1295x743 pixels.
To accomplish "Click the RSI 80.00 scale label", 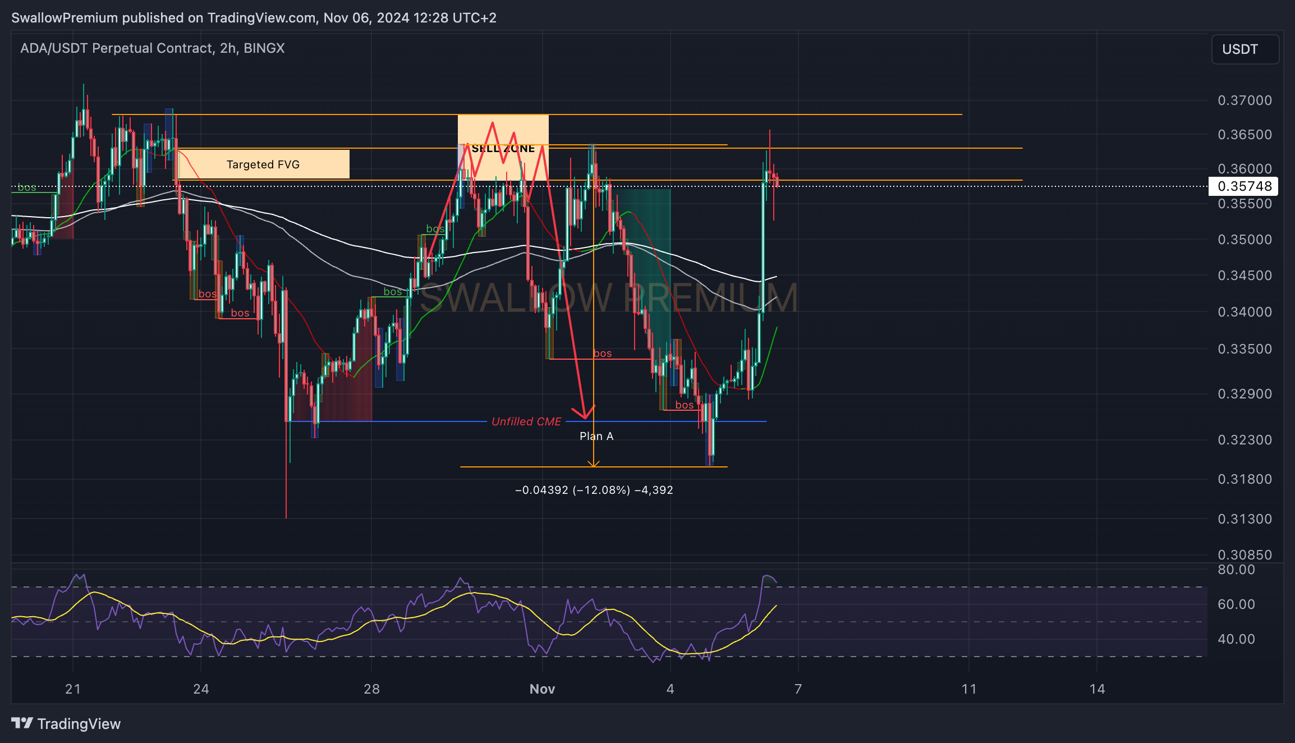I will [x=1236, y=570].
